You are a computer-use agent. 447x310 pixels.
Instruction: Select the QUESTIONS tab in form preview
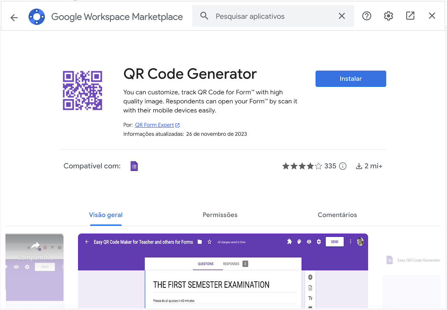206,264
